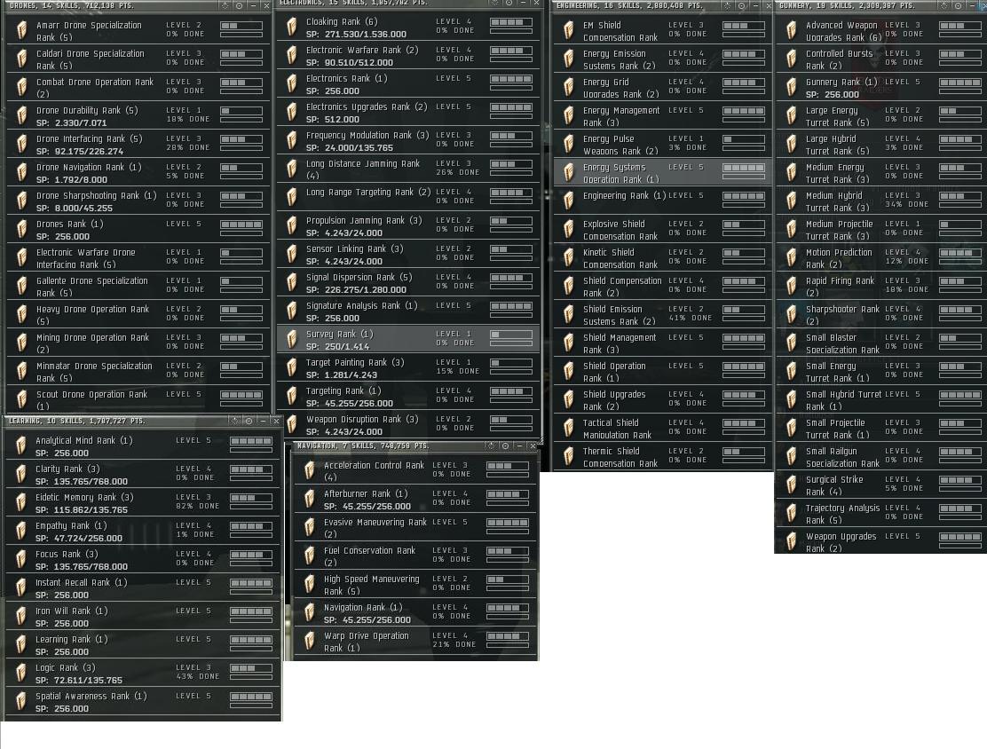Click the skill book icon for Logic Rank (3)
Screen dimensions: 987x749
[x=21, y=673]
